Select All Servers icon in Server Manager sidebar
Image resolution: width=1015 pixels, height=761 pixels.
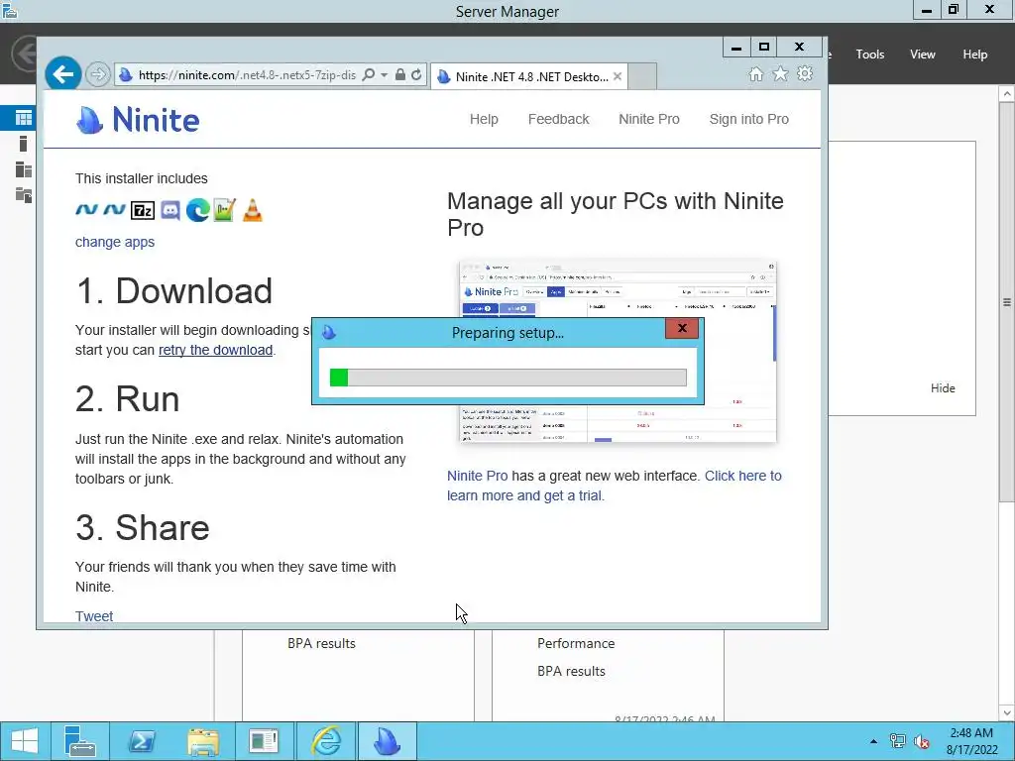pyautogui.click(x=24, y=169)
